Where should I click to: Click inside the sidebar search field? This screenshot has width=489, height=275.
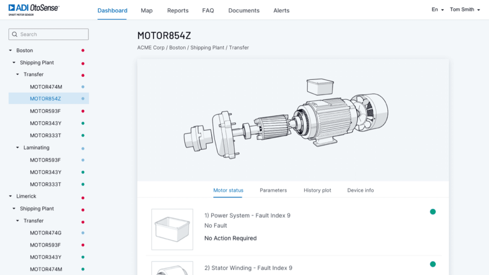point(53,34)
